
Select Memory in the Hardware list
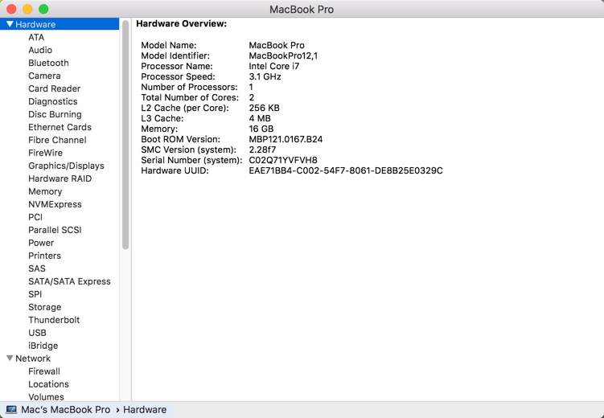45,191
